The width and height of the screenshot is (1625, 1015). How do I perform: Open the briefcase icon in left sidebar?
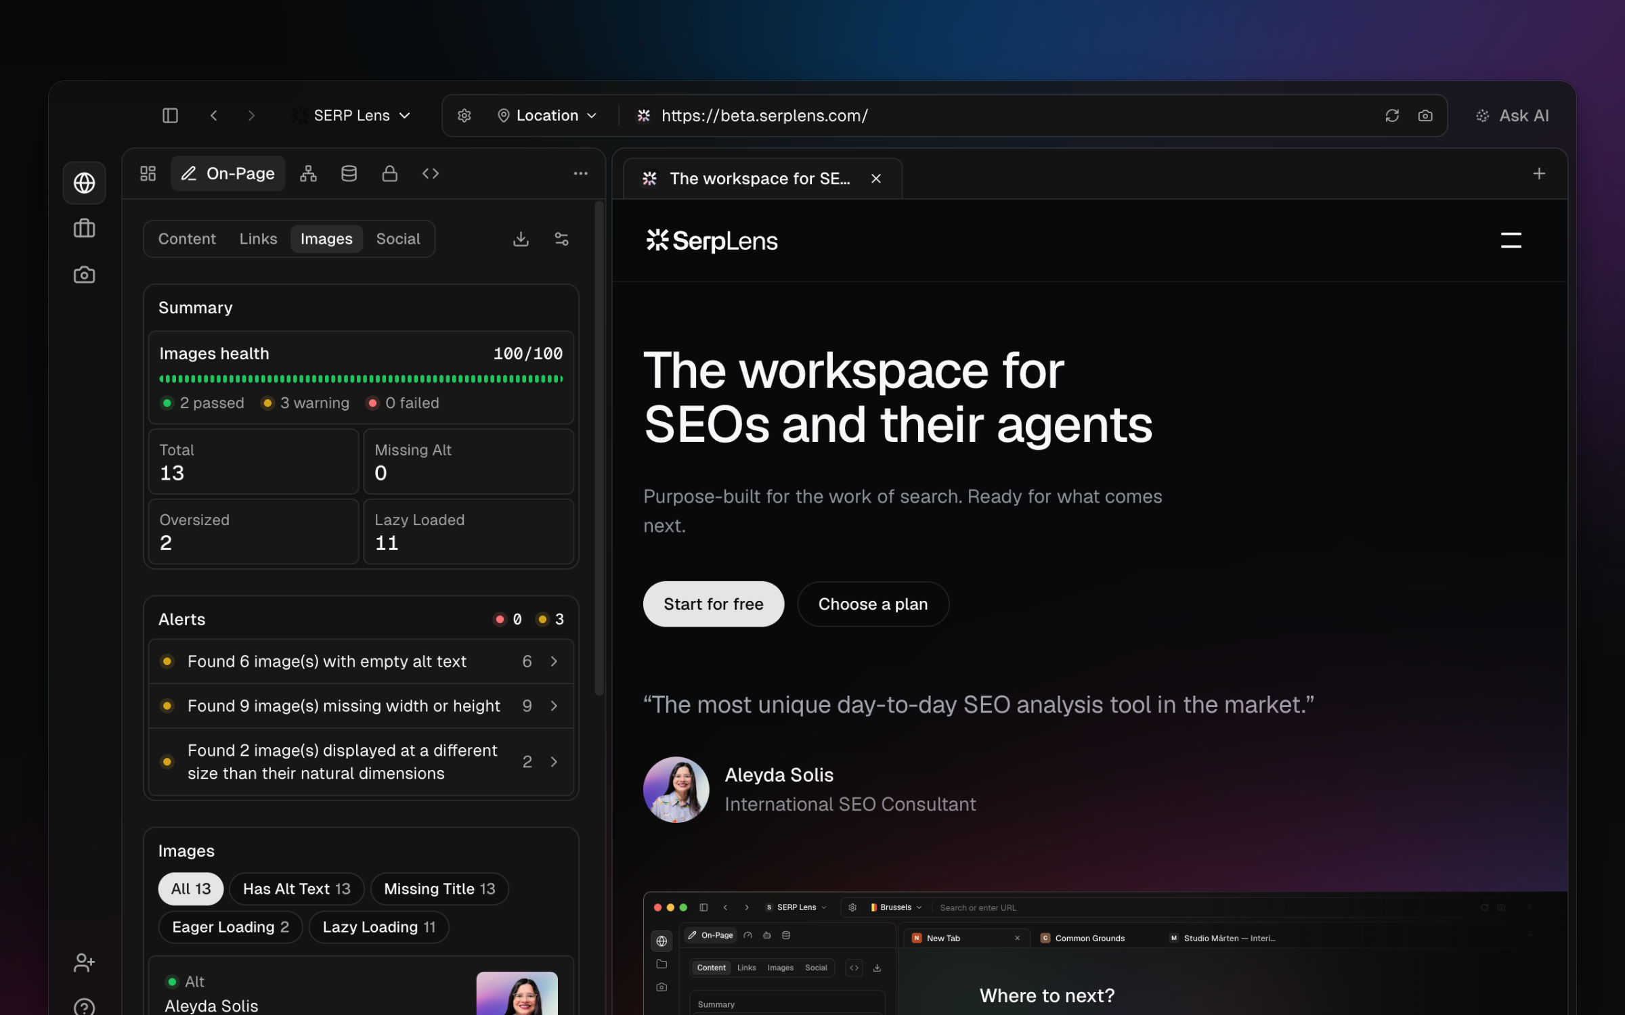(85, 229)
